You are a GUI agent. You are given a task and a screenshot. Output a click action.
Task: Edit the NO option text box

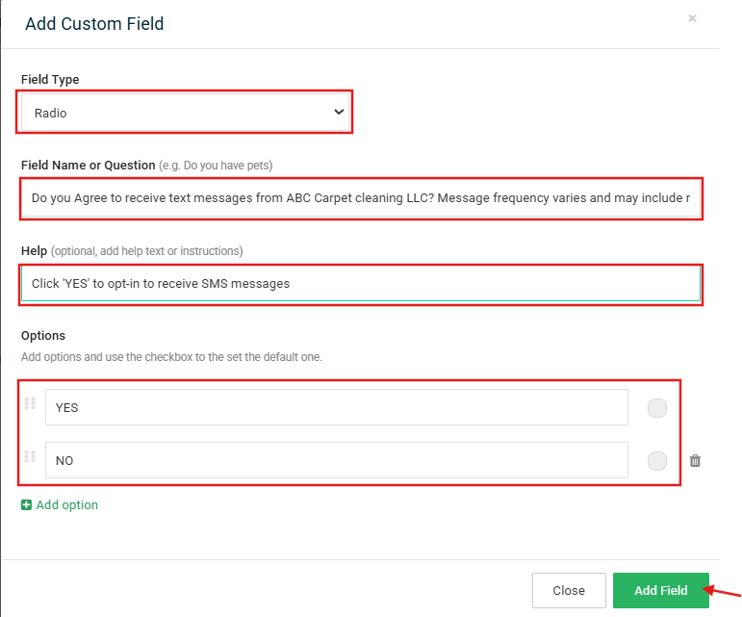point(337,460)
